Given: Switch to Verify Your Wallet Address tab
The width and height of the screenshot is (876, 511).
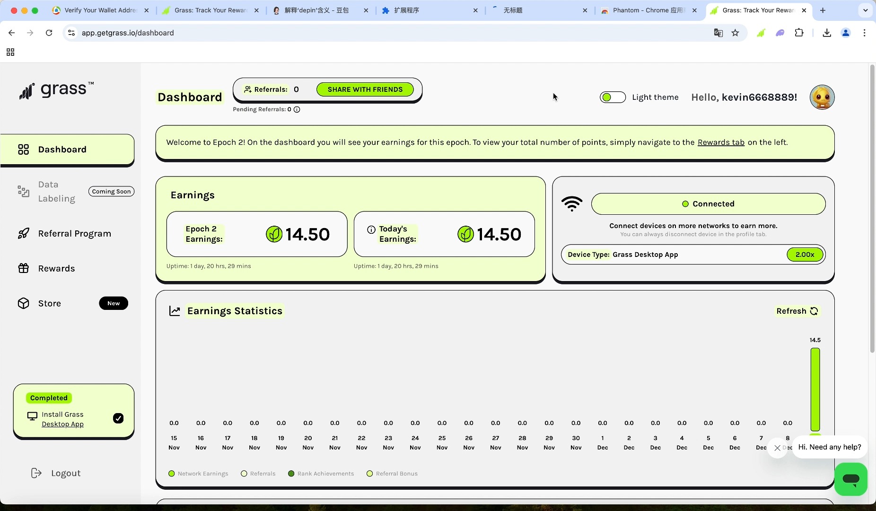Looking at the screenshot, I should (101, 10).
